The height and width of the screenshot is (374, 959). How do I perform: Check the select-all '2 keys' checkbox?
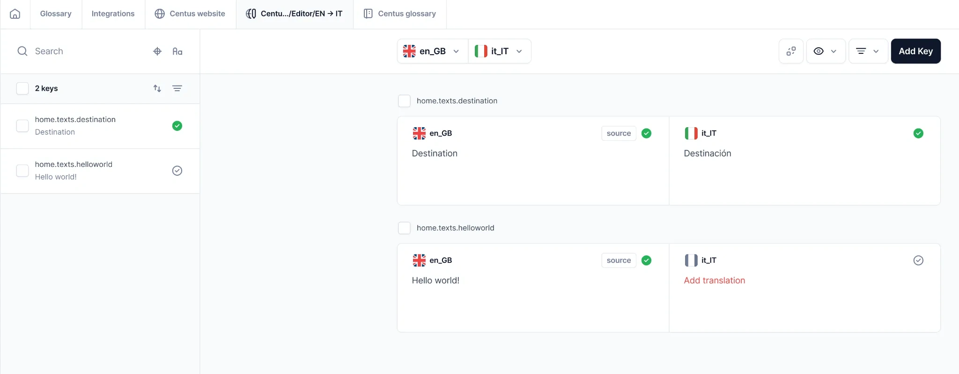(22, 88)
